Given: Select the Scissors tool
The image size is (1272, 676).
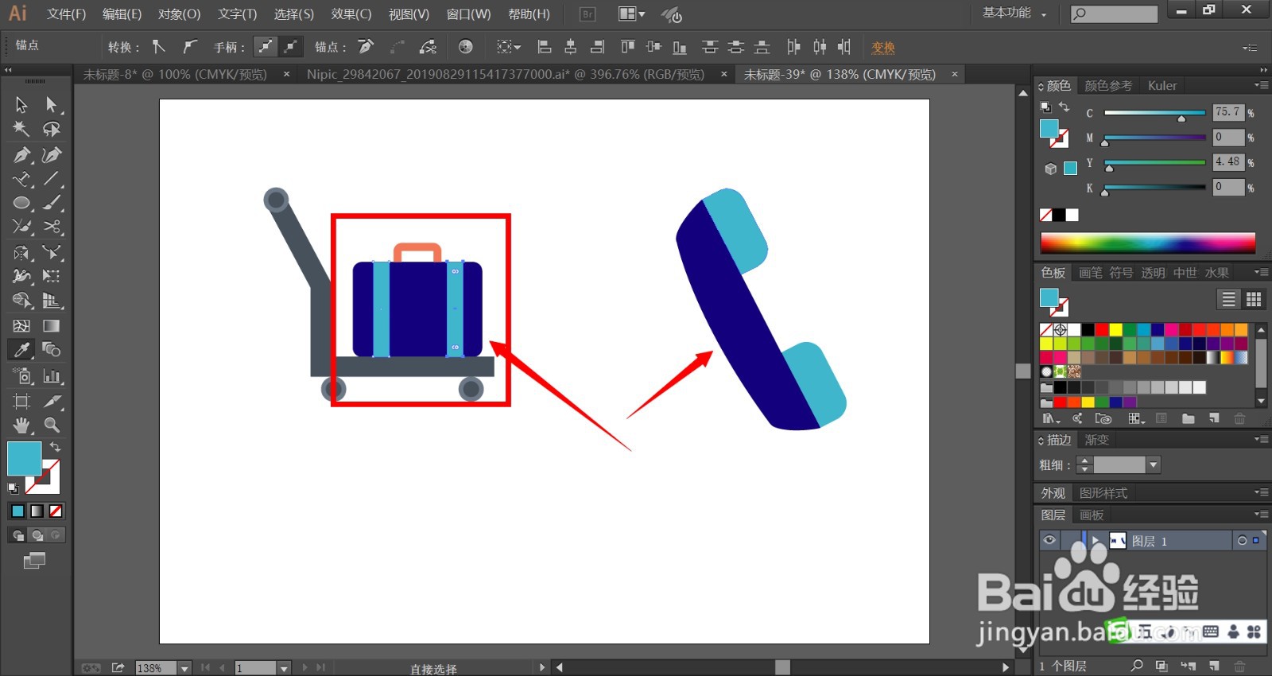Looking at the screenshot, I should click(52, 227).
